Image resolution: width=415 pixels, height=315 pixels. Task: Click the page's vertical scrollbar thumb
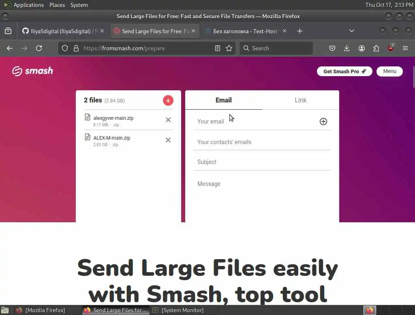[413, 77]
